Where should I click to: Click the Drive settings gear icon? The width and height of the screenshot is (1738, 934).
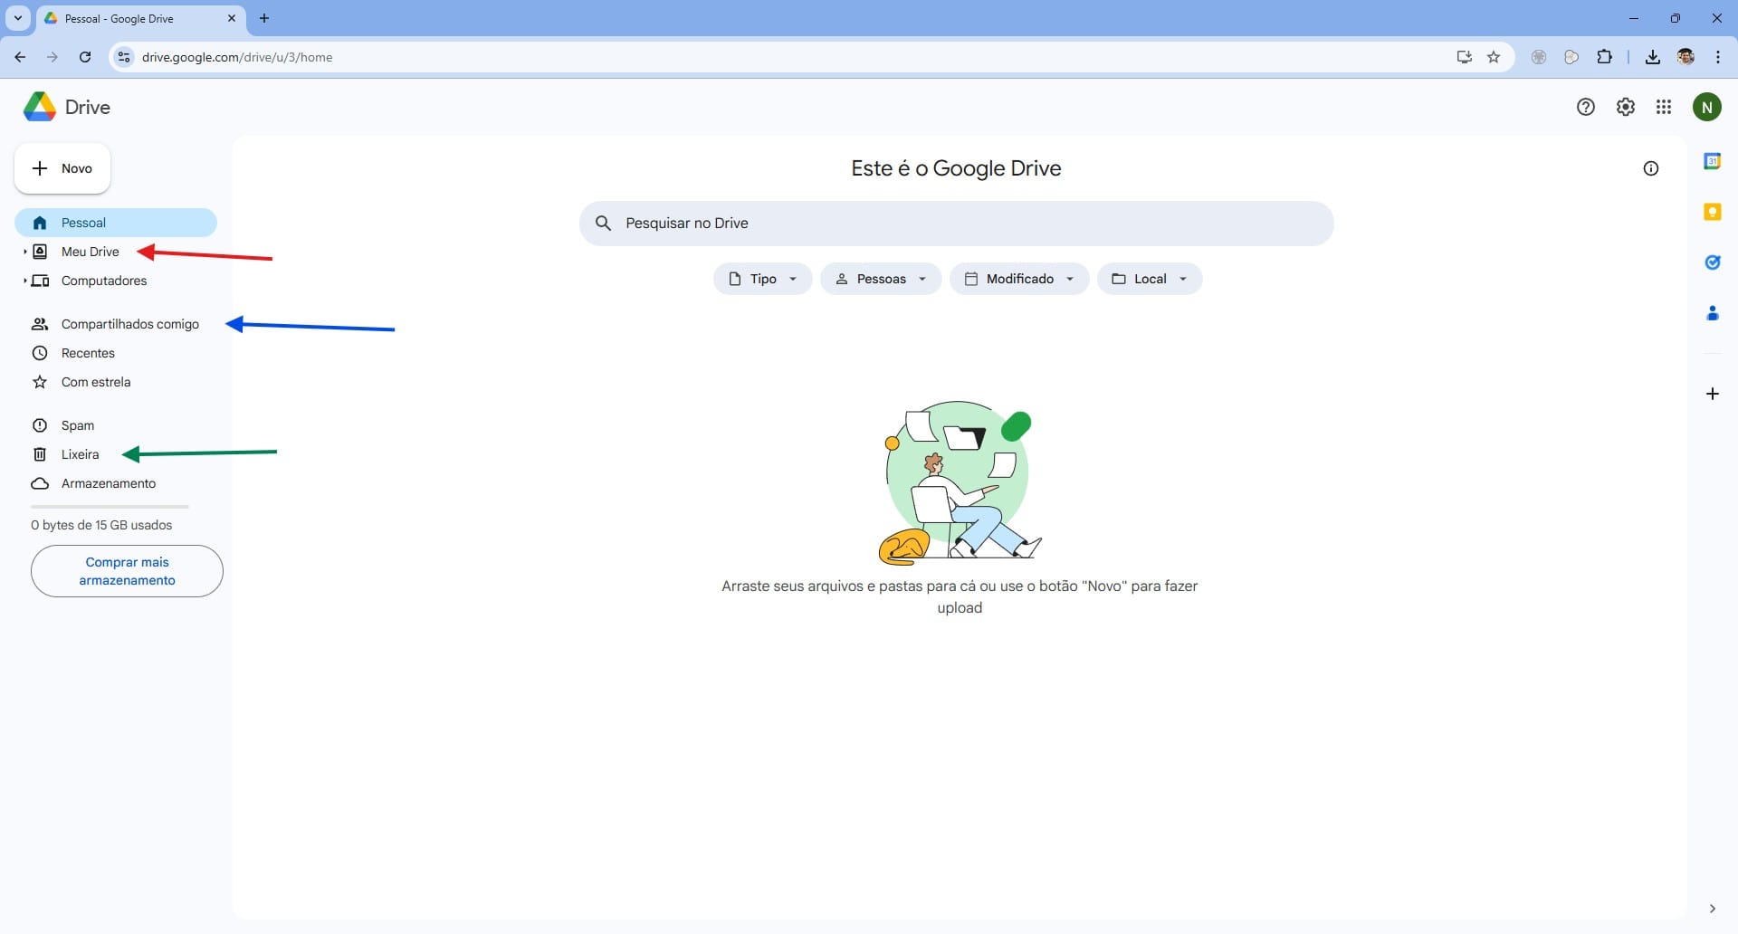click(1625, 107)
